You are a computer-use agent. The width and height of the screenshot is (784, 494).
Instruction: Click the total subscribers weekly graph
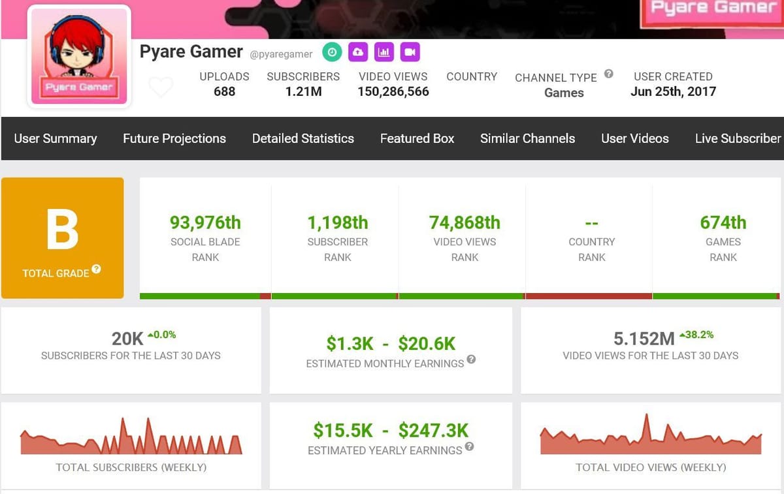pos(131,437)
